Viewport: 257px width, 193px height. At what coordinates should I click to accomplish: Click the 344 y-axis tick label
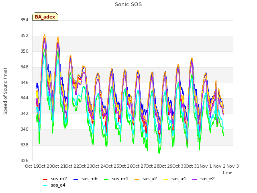(24, 98)
